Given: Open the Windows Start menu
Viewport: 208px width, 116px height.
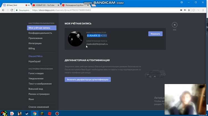Looking at the screenshot, I should coord(4,114).
